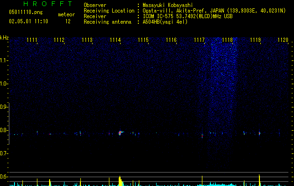Click the 1112 time marker
The height and width of the screenshot is (186, 294).
59,40
